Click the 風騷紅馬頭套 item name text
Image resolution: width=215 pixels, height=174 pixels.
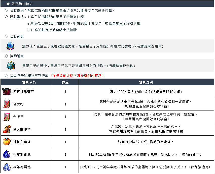(24, 92)
